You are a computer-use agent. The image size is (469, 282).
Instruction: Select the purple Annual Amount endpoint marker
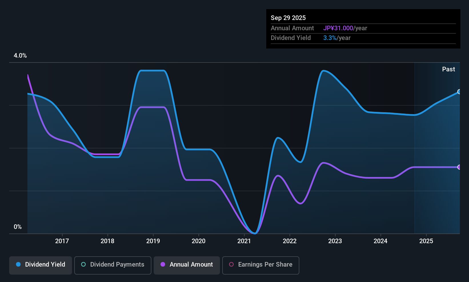pos(459,167)
